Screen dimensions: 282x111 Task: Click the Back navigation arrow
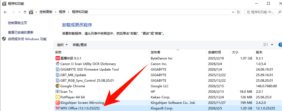[x=5, y=12]
